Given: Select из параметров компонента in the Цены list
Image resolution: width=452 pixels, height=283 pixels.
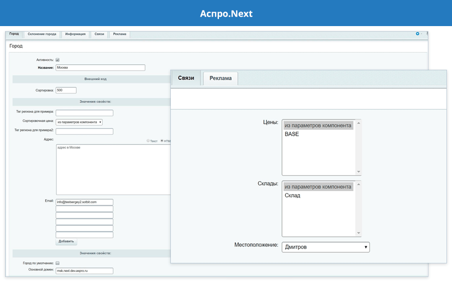Looking at the screenshot, I should coord(318,125).
